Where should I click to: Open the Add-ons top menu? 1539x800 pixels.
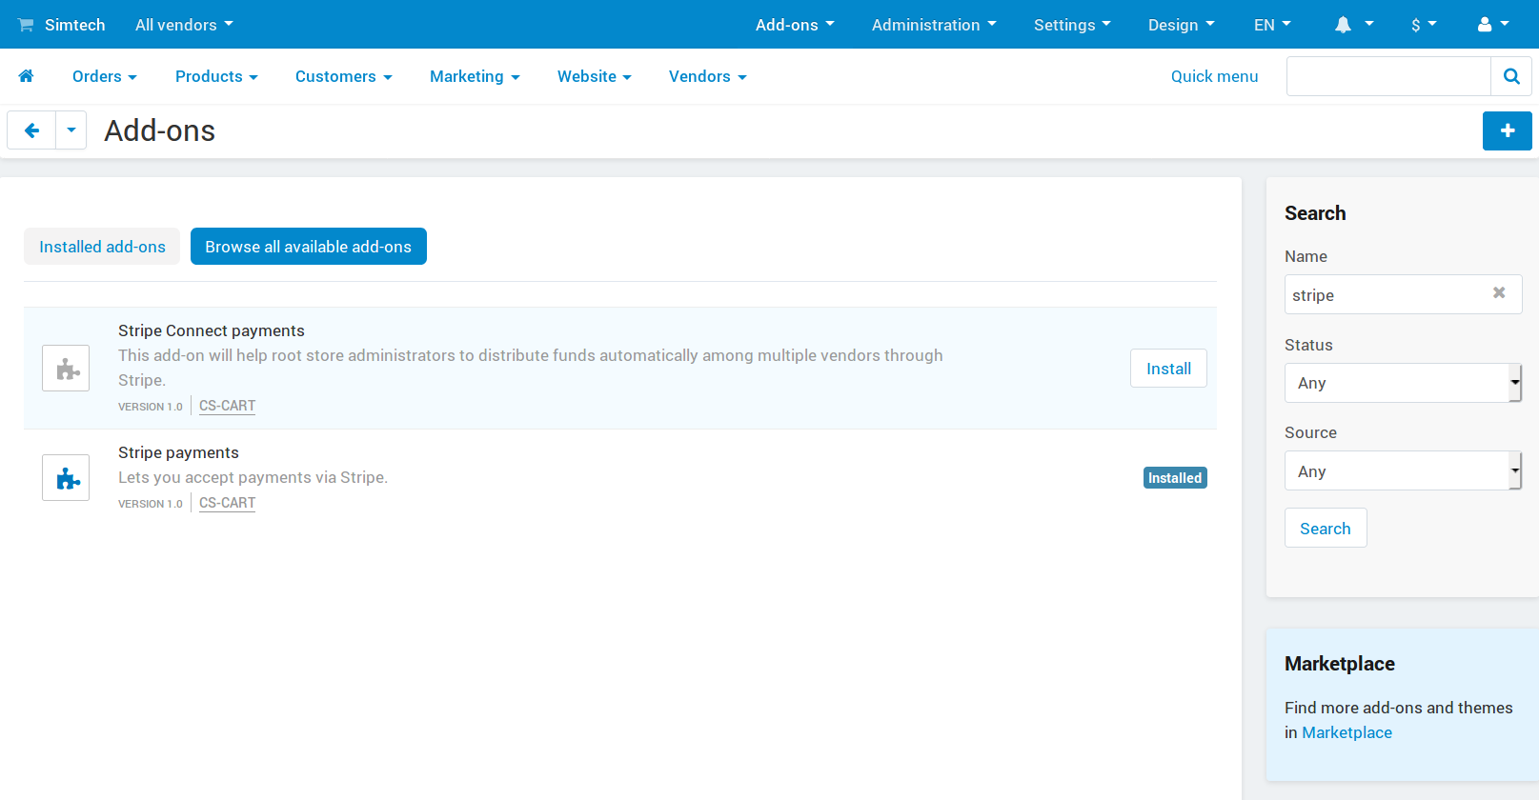click(795, 25)
